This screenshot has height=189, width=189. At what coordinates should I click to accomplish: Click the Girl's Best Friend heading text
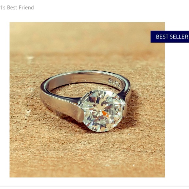[x=17, y=7]
